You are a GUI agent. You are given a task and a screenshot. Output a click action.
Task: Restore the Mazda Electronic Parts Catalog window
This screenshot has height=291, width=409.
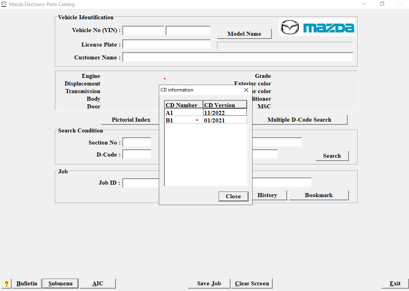(x=382, y=4)
